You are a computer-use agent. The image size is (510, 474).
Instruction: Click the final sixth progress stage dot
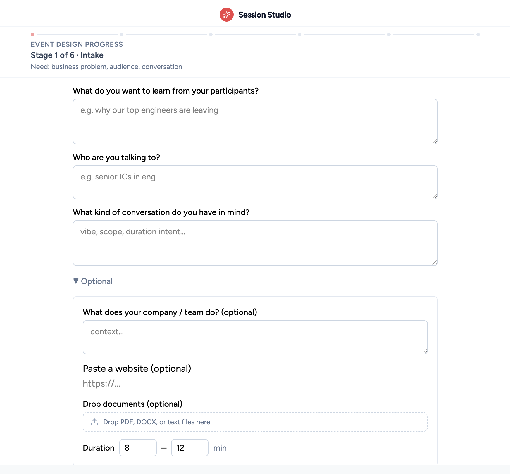point(478,34)
